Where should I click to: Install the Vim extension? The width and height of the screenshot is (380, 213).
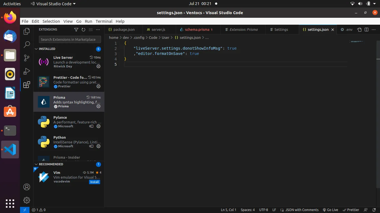click(95, 182)
